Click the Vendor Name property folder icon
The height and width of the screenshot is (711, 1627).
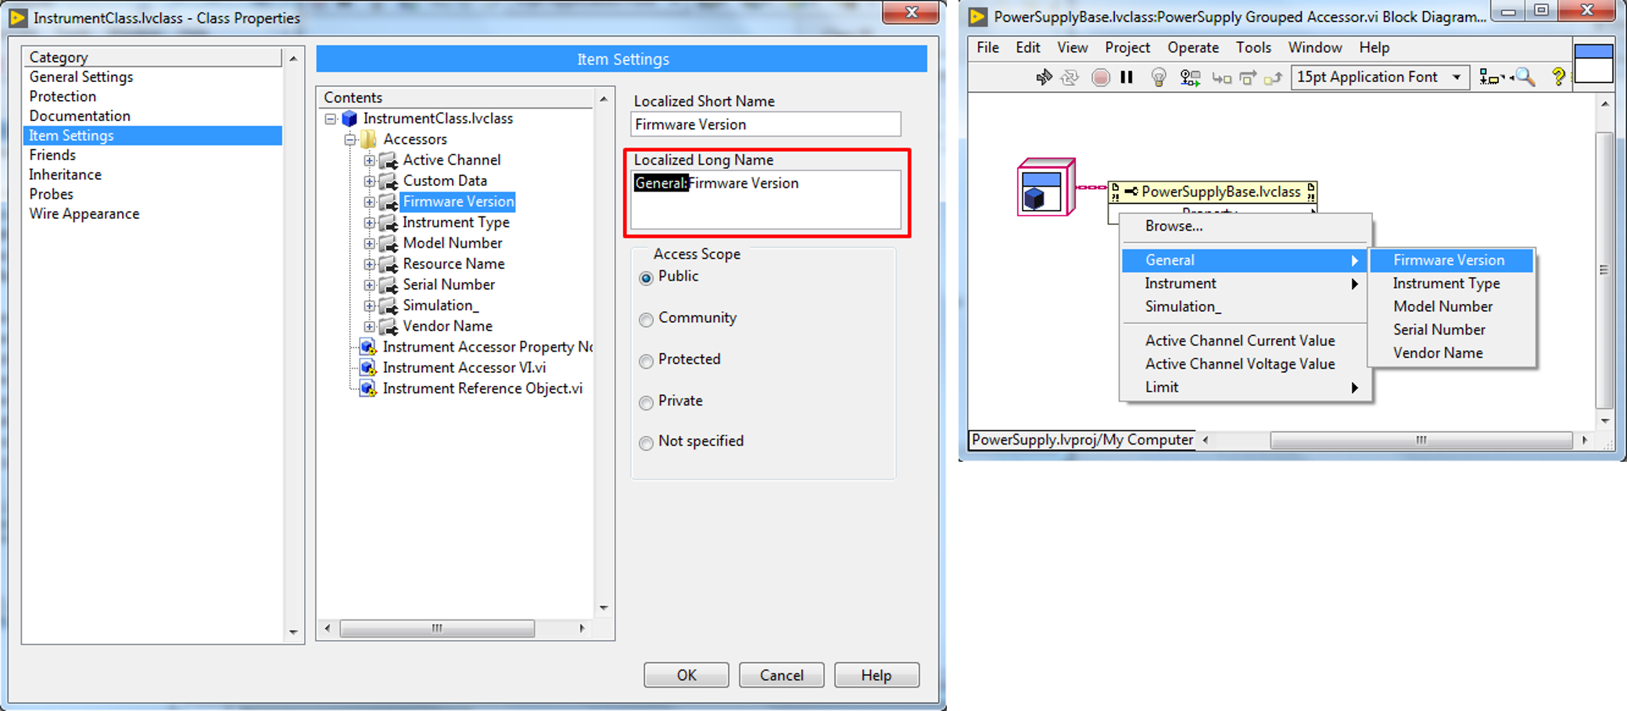point(389,327)
